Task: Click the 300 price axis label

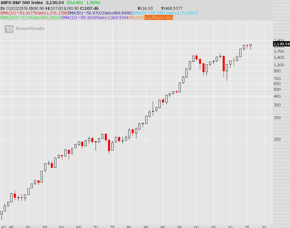Action: 277,105
